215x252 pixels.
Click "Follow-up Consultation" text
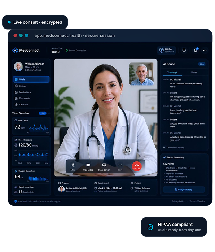click(x=107, y=191)
